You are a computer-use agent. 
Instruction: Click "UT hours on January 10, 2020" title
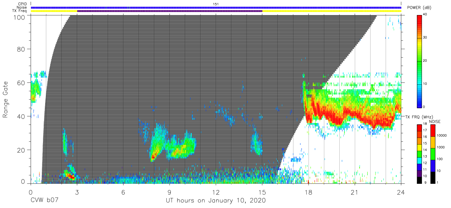216,201
